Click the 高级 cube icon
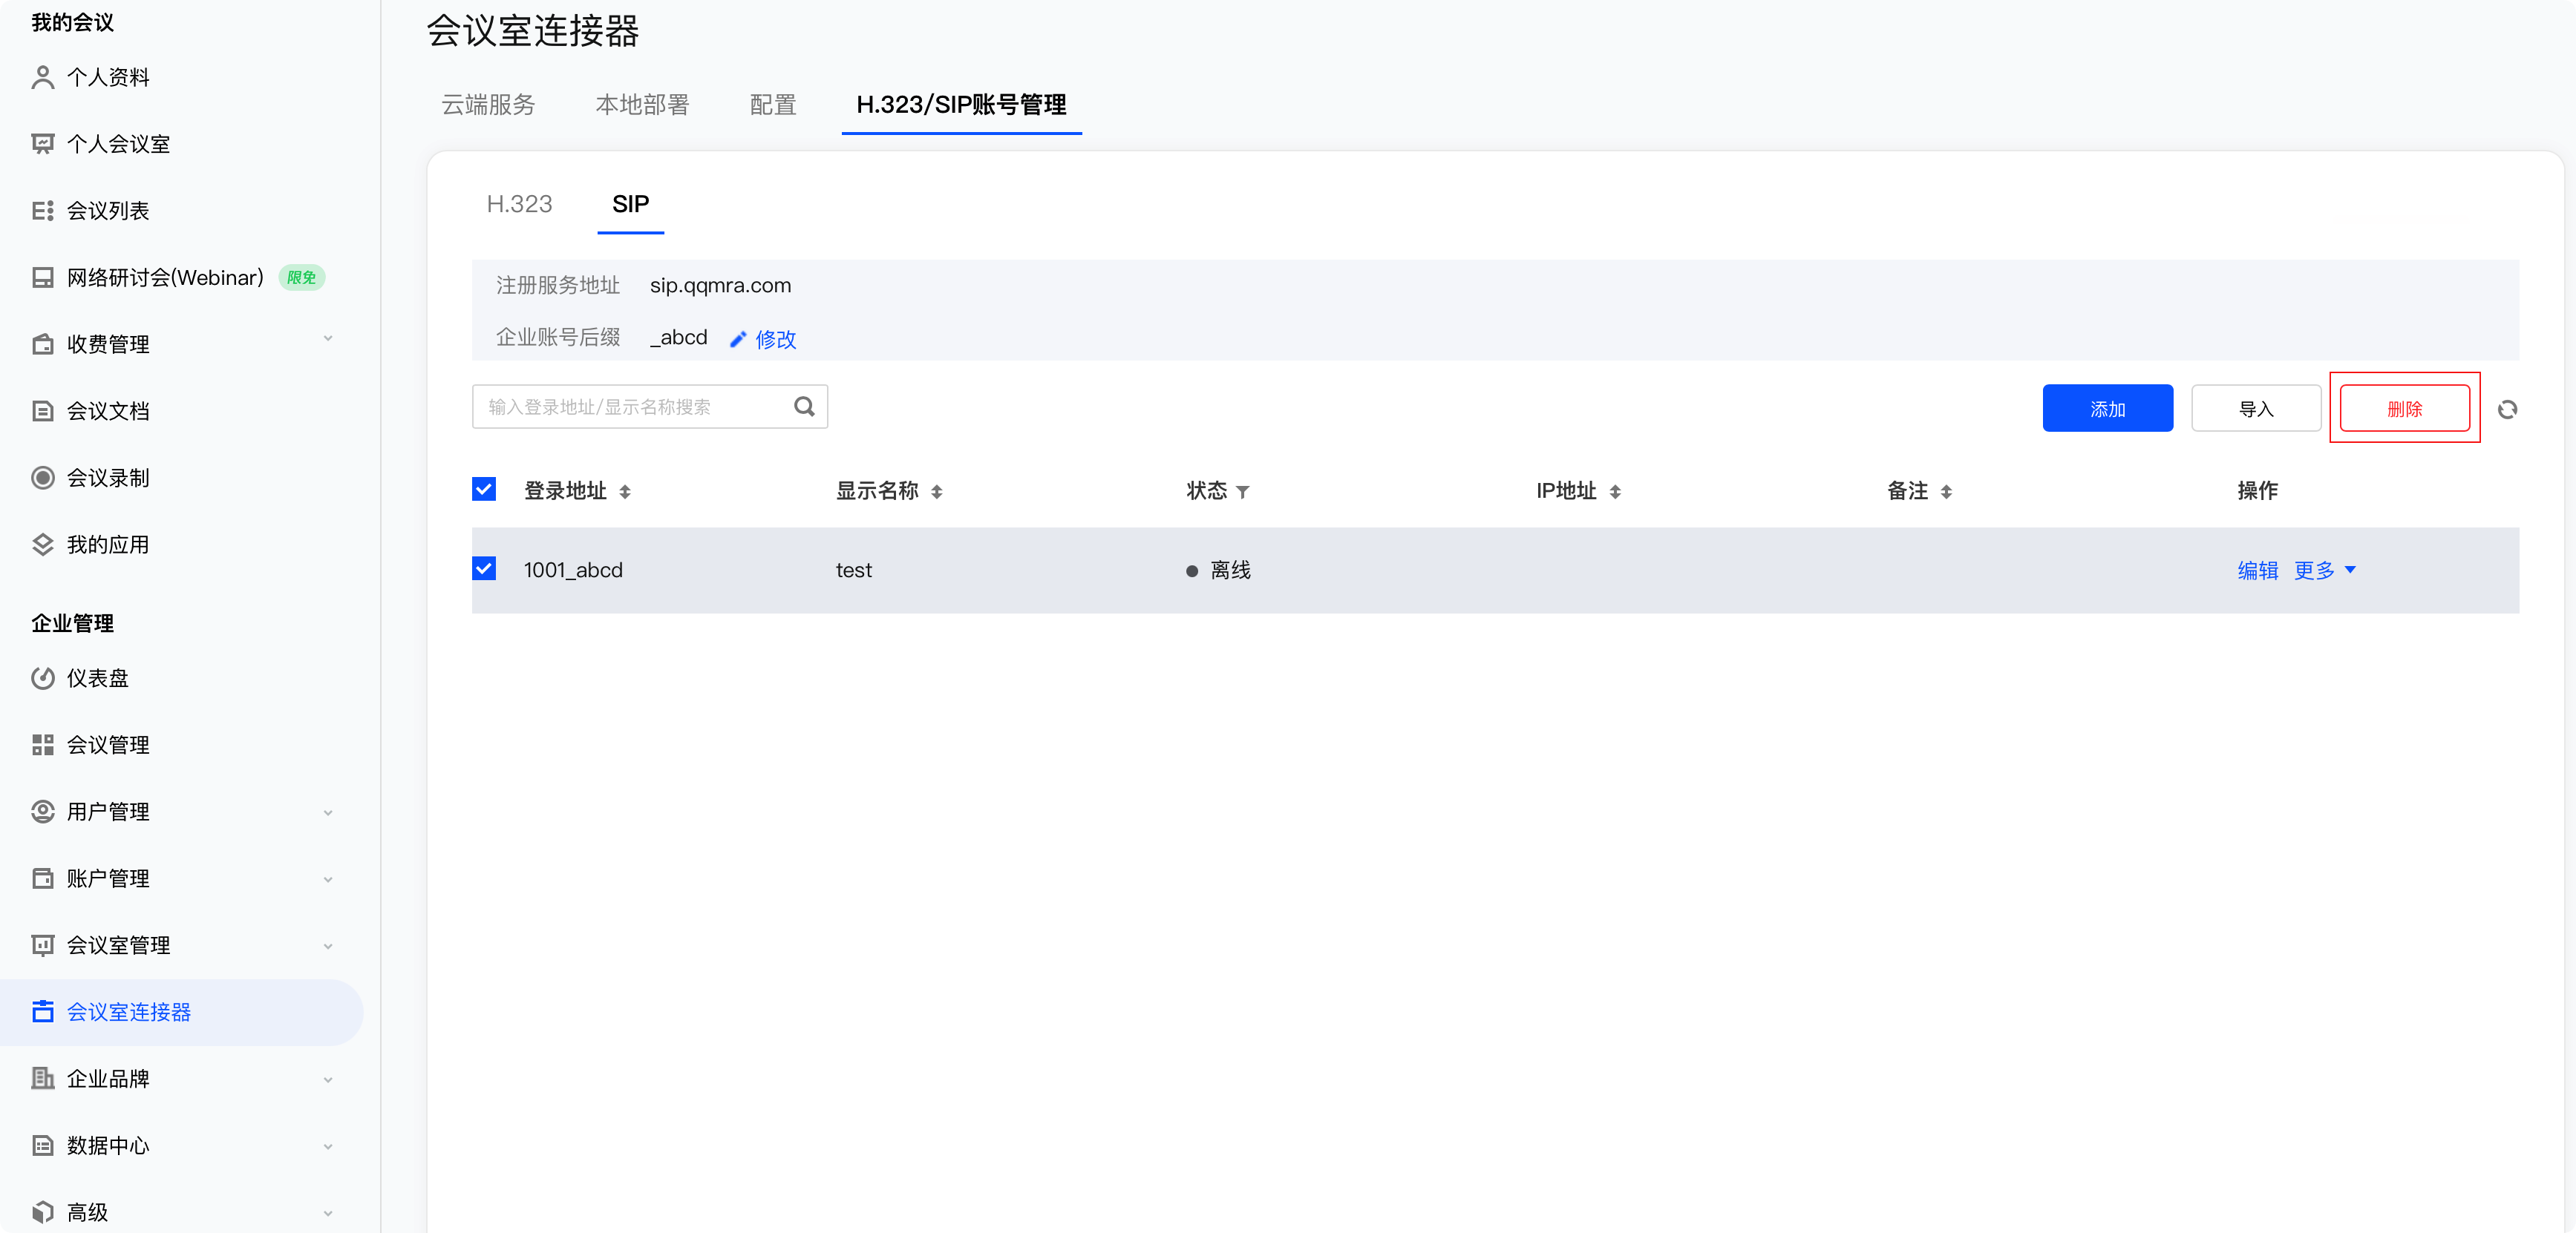2576x1233 pixels. click(42, 1212)
